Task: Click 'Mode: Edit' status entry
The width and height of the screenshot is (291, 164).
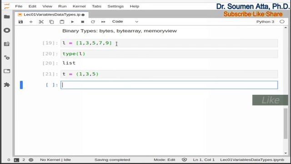Action: (x=165, y=160)
